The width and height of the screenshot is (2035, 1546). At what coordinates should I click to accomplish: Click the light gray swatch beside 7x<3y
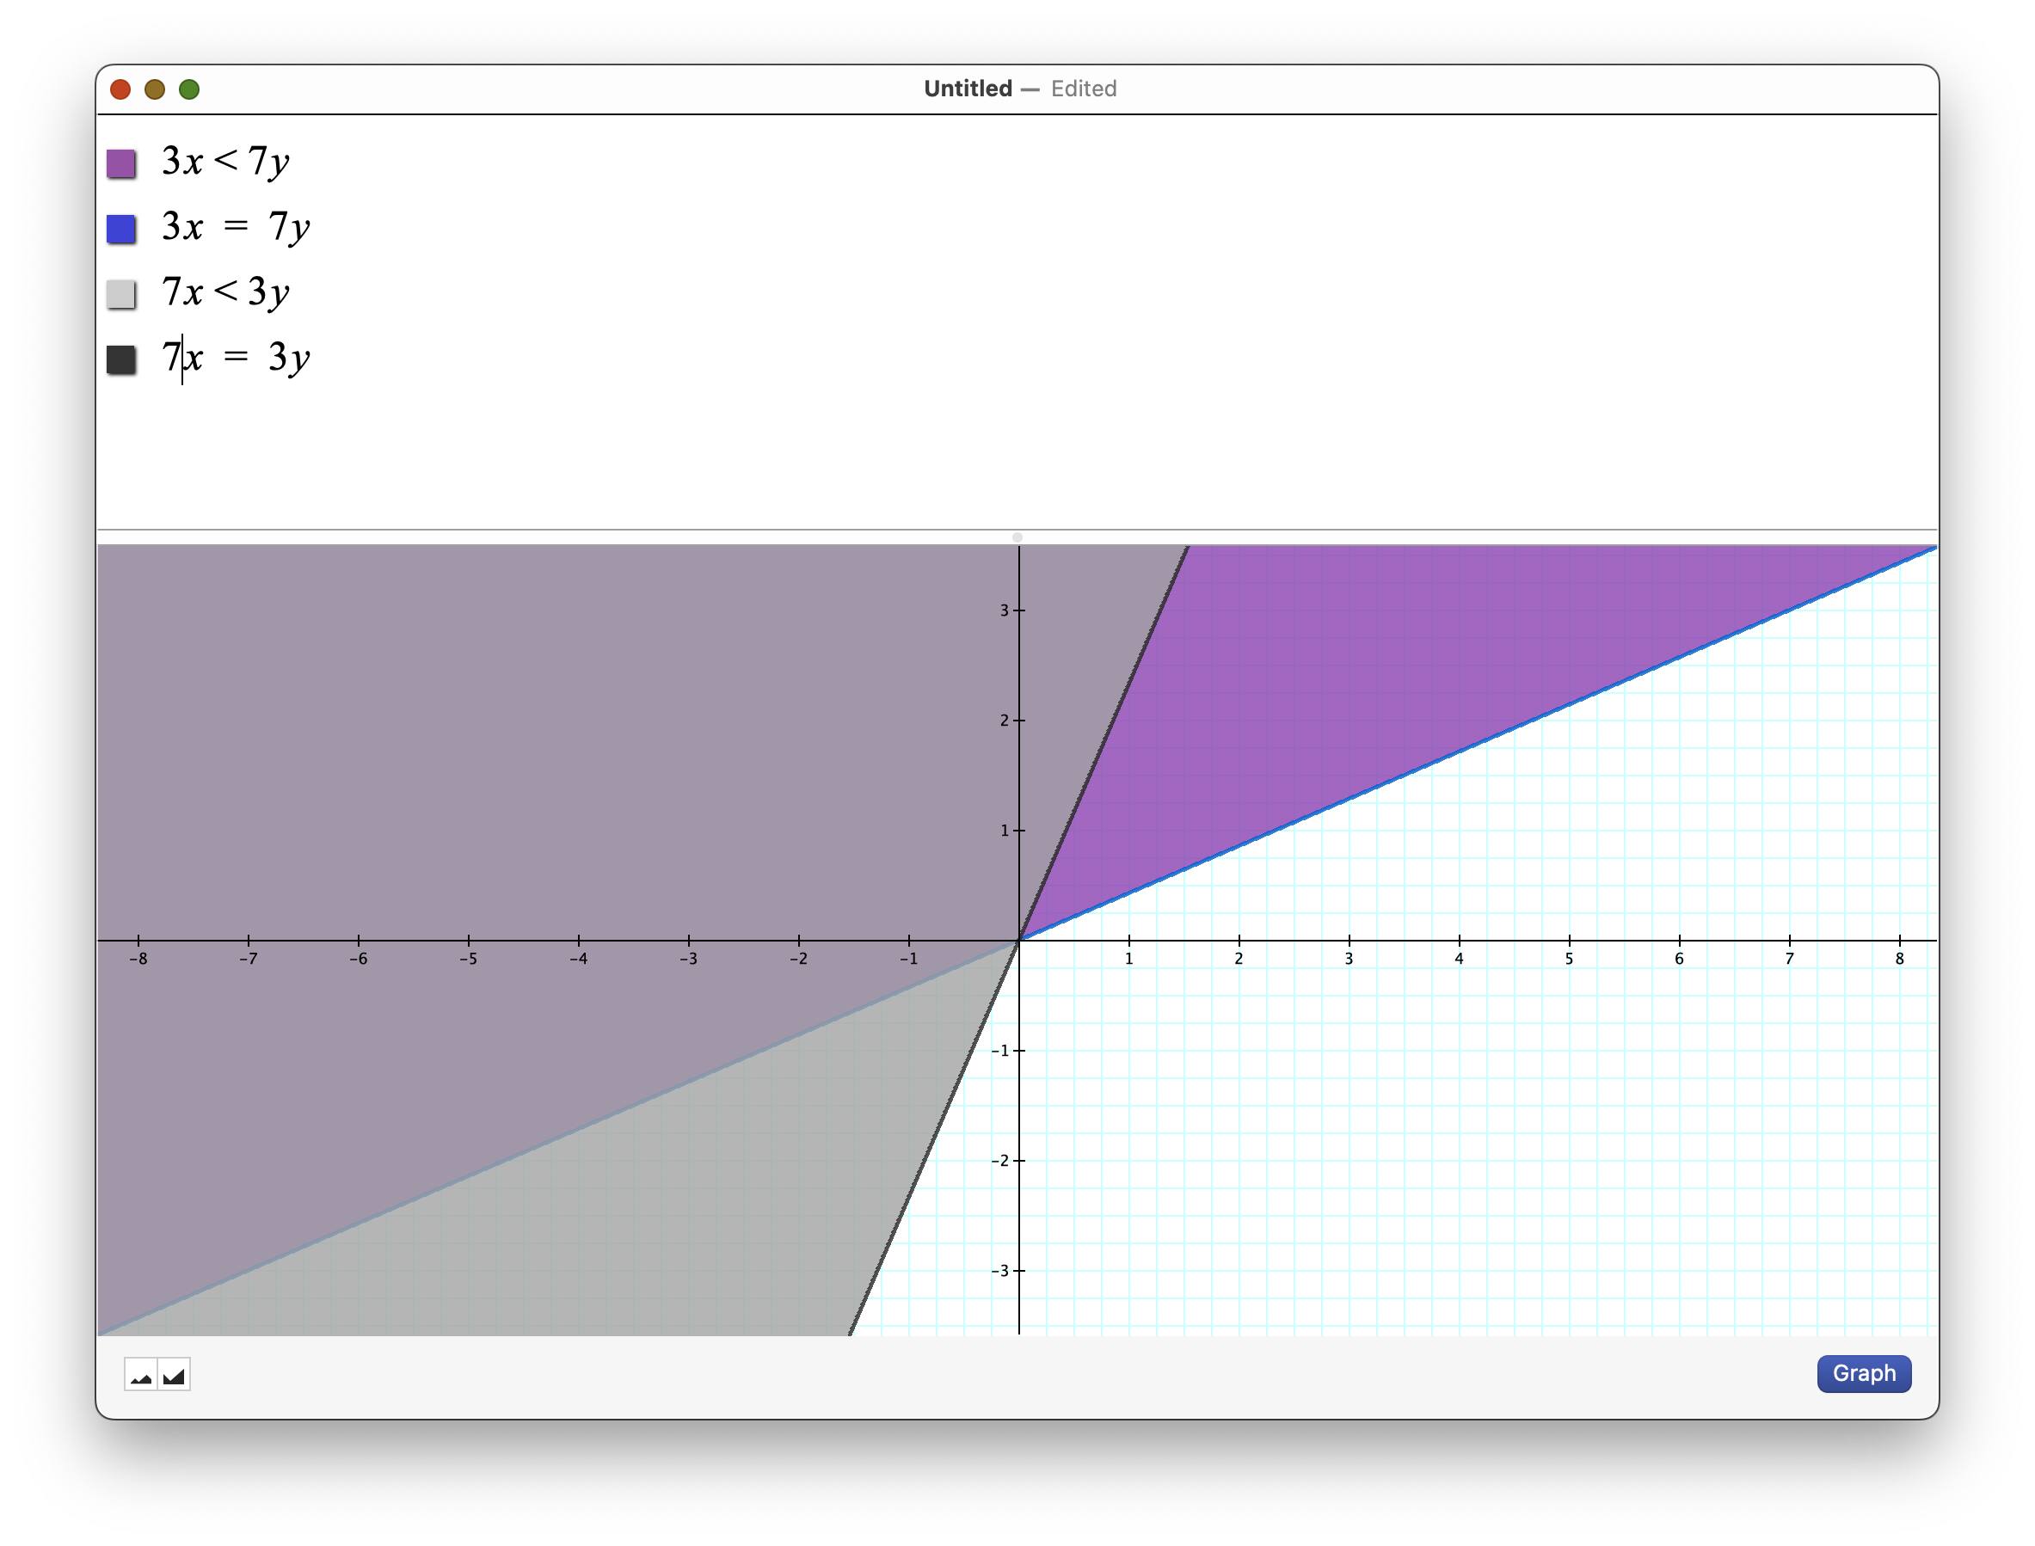click(x=121, y=294)
